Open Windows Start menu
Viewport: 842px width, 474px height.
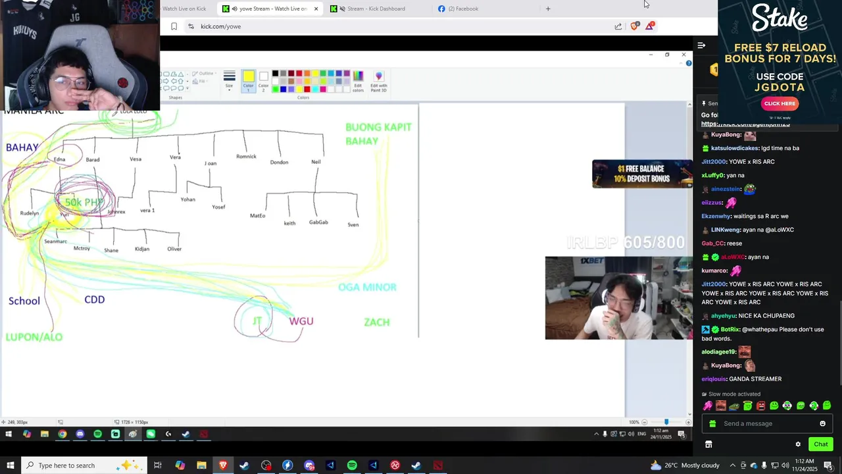10,465
